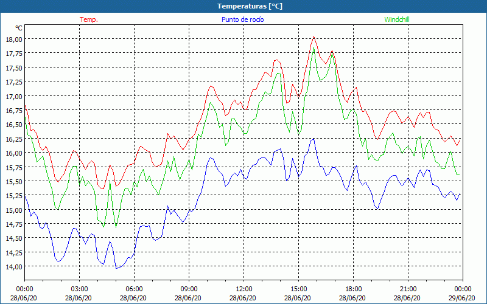This screenshot has height=304, width=487.
Task: Click the Temp. legend label
Action: (89, 19)
